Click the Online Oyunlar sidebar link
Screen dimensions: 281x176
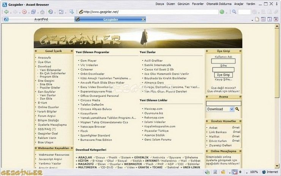48,107
